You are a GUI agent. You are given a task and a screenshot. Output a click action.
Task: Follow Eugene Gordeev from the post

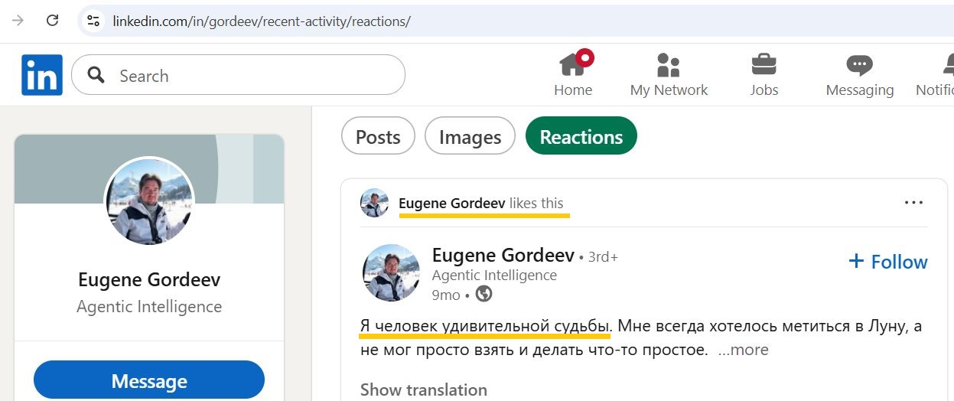pyautogui.click(x=887, y=262)
